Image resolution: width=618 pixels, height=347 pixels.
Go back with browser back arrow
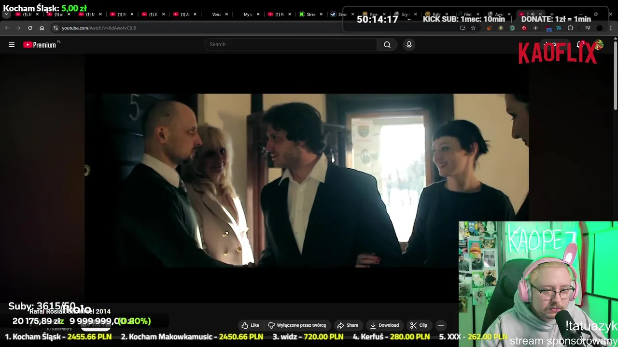(x=7, y=28)
